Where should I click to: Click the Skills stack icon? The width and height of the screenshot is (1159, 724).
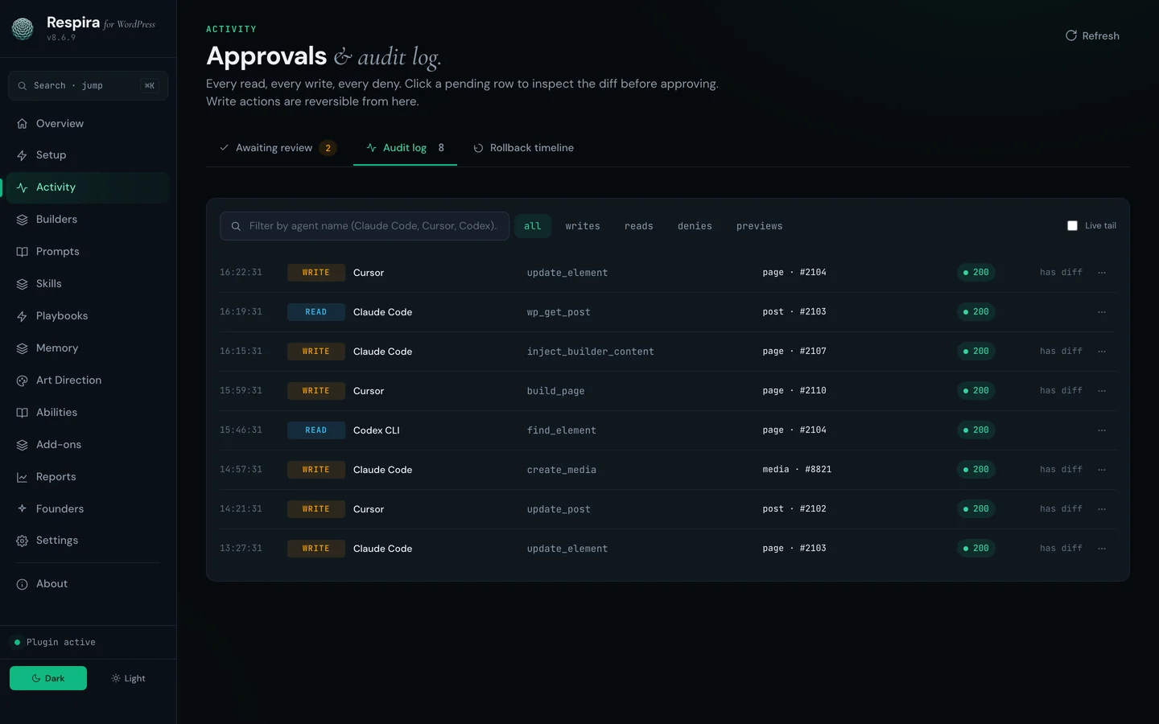[x=22, y=284]
